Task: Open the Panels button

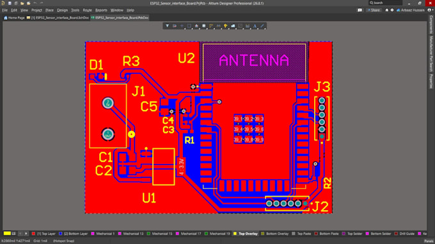Action: 429,241
